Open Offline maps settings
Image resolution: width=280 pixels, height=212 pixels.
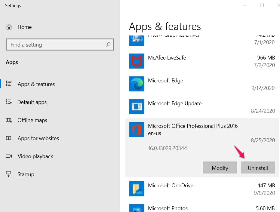click(32, 120)
